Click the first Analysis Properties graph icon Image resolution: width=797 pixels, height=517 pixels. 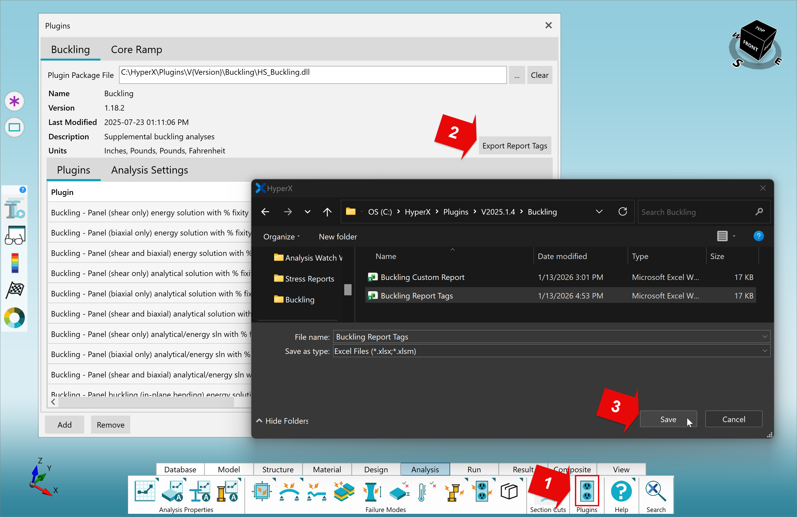click(x=145, y=491)
